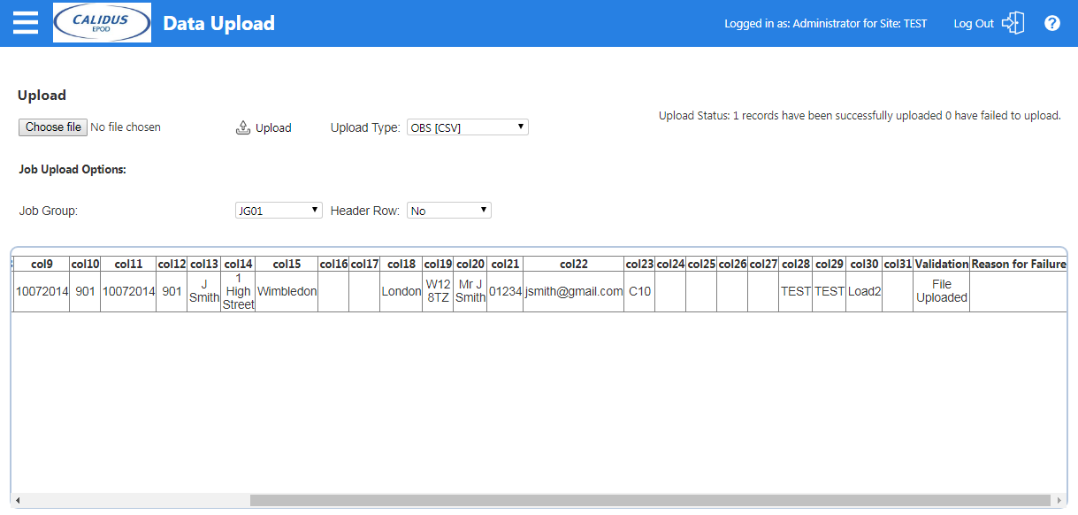Screen dimensions: 1078x515
Task: Click the col11 column header
Action: [128, 264]
